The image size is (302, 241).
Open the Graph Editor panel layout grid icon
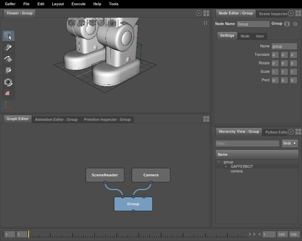click(206, 119)
